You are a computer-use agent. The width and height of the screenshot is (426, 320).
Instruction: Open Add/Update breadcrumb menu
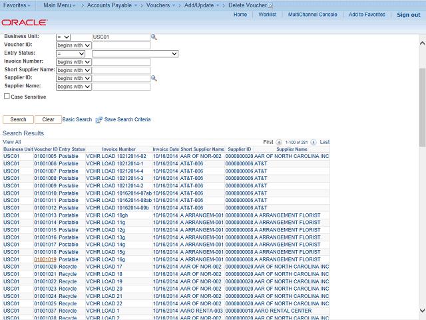[202, 5]
